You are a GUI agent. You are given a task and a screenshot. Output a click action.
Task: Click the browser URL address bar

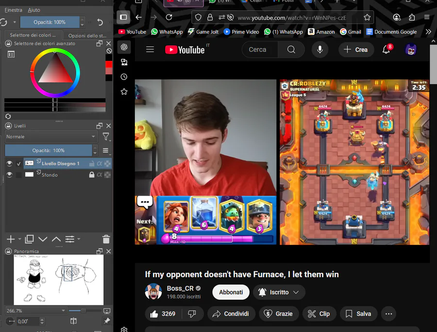292,18
